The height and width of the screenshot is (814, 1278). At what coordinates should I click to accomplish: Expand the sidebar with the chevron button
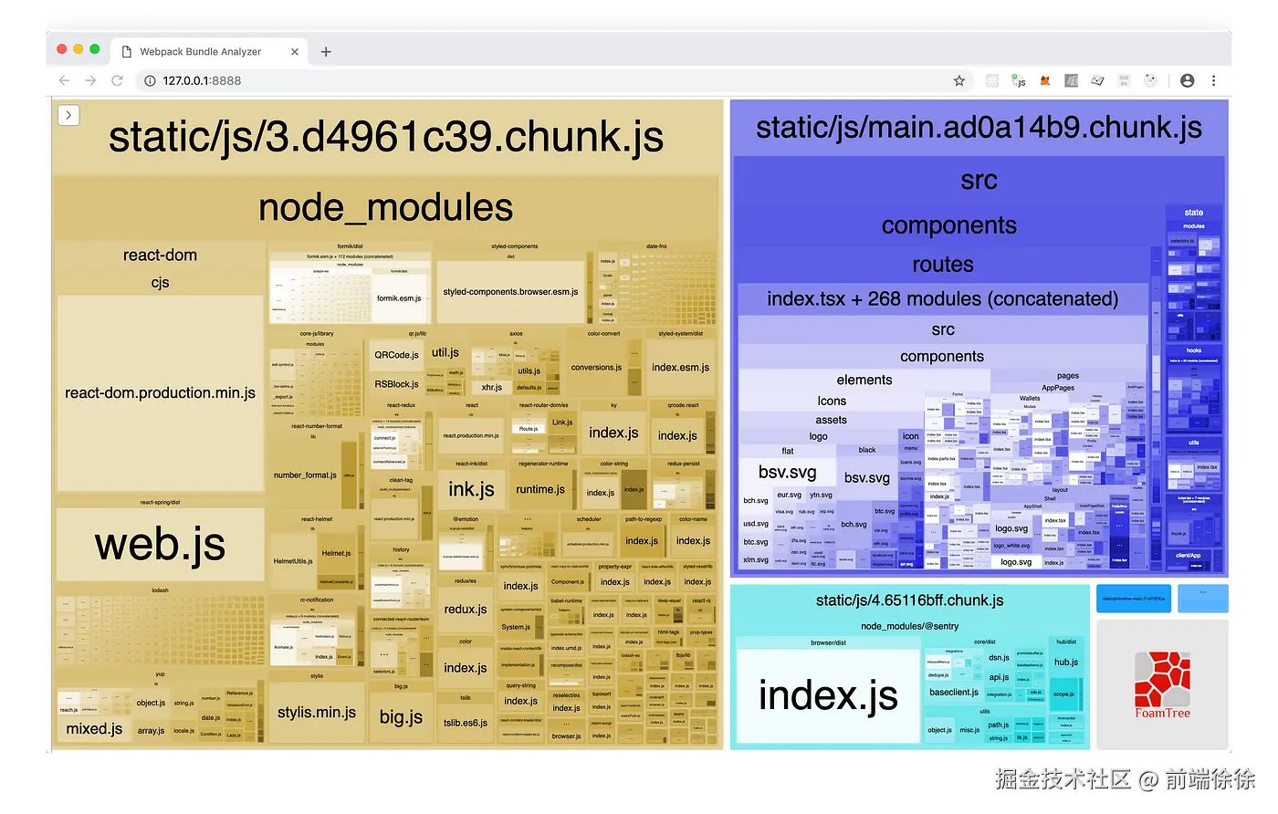click(x=68, y=115)
